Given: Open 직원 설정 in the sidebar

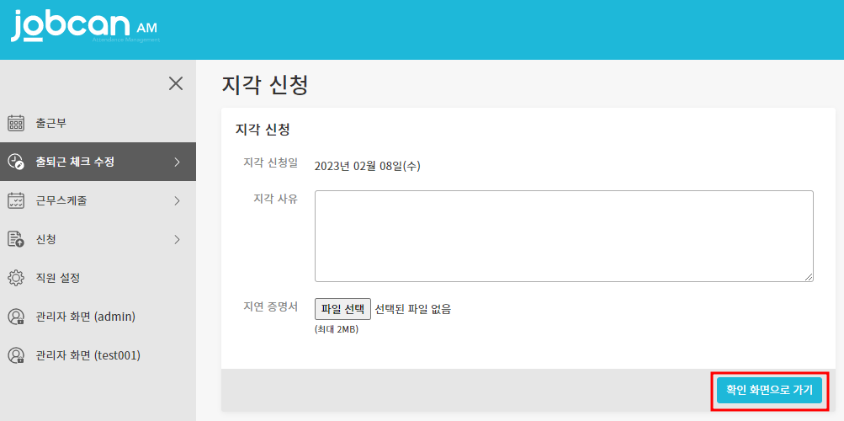Looking at the screenshot, I should pyautogui.click(x=57, y=278).
